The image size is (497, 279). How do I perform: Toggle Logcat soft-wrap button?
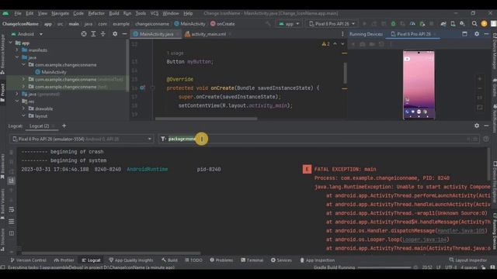click(x=12, y=209)
